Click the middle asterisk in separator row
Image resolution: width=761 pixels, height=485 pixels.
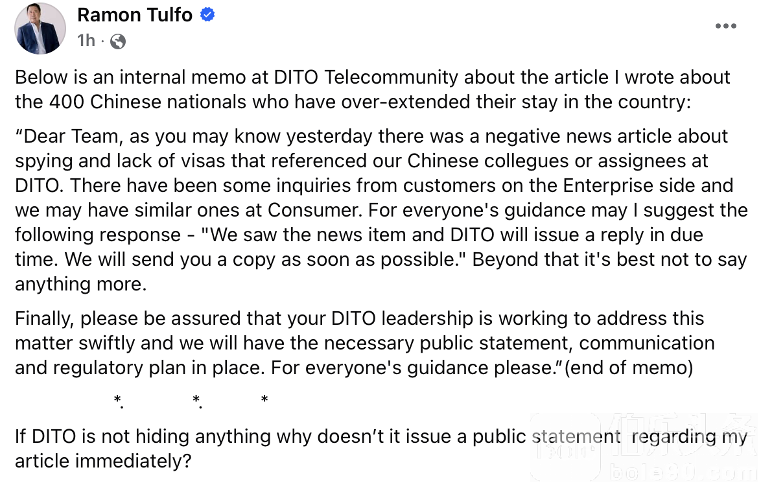point(197,401)
